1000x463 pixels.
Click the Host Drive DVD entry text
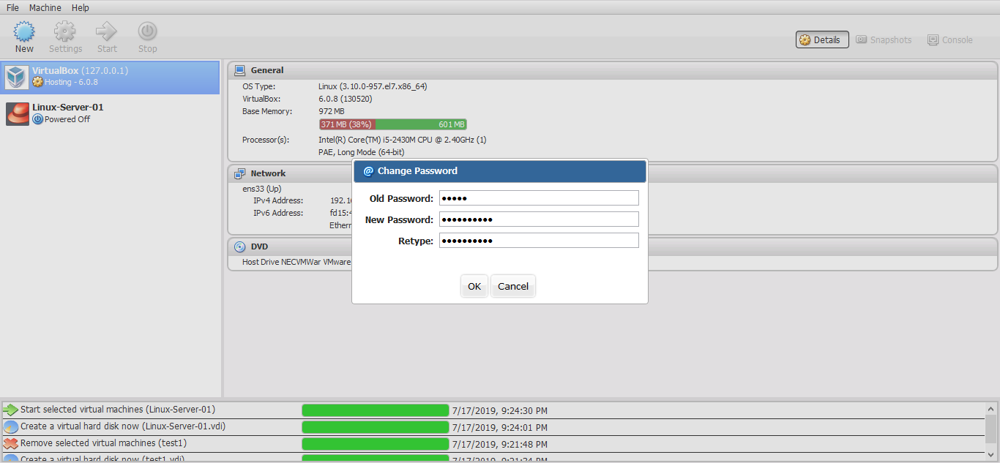tap(296, 262)
